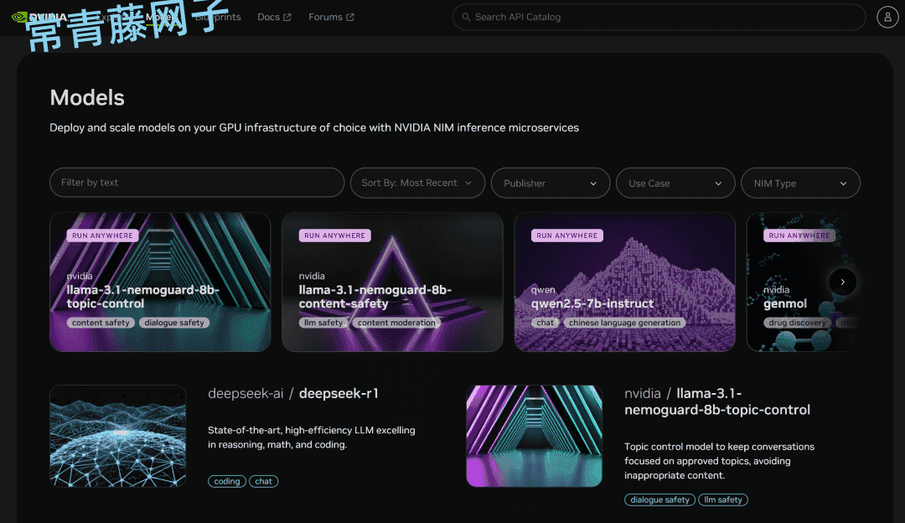Select the 'coding' tag under deepseek-r1
The width and height of the screenshot is (905, 523).
click(227, 481)
